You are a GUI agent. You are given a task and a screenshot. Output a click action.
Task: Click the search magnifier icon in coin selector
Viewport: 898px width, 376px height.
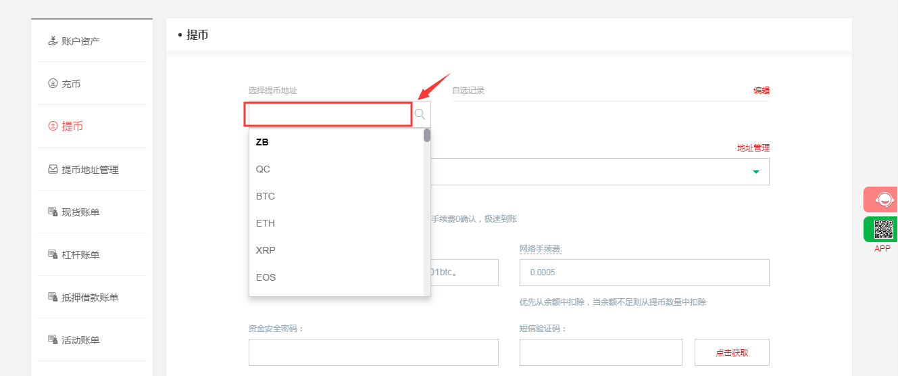(x=420, y=114)
